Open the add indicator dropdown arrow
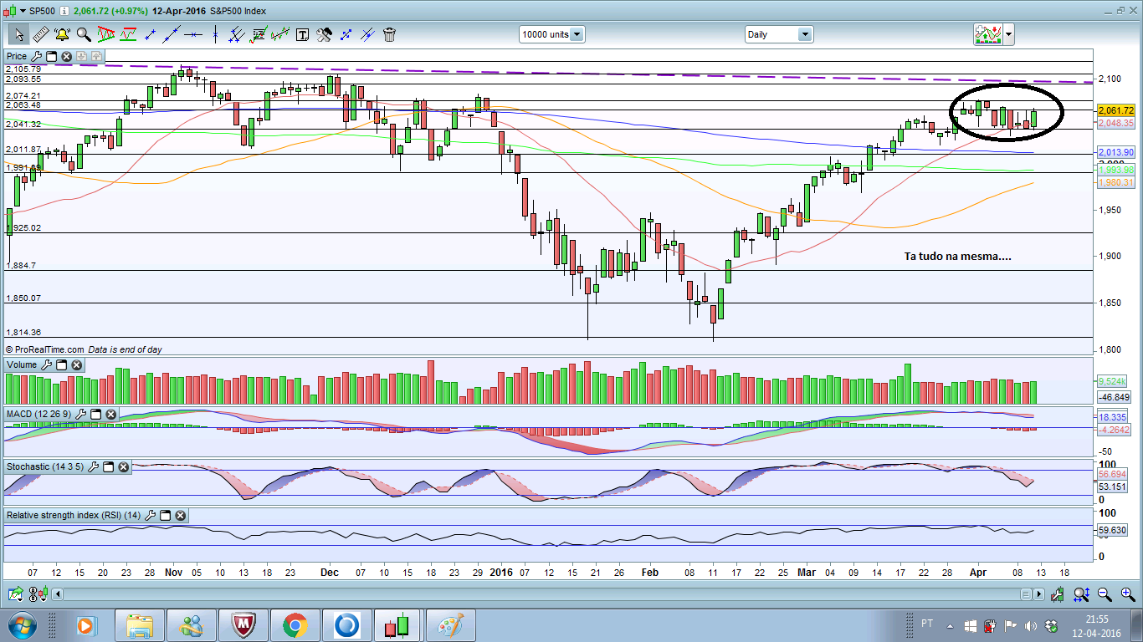 pos(1008,34)
